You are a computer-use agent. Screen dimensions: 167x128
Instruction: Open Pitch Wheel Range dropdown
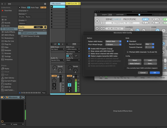coord(113,45)
